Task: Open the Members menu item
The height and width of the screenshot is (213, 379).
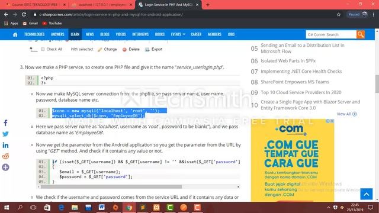Action: coord(214,34)
